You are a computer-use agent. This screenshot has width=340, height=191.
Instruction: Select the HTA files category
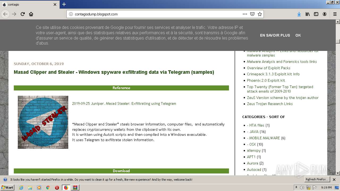point(256,125)
